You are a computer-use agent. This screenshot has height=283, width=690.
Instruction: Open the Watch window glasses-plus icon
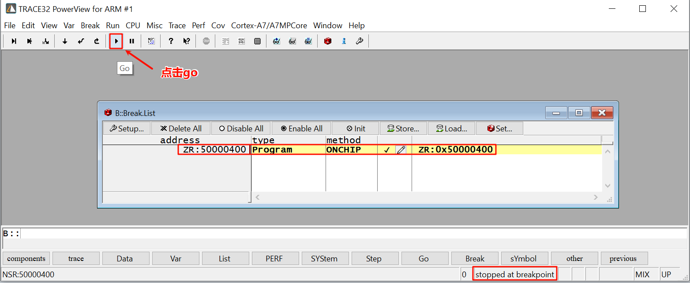tap(277, 41)
